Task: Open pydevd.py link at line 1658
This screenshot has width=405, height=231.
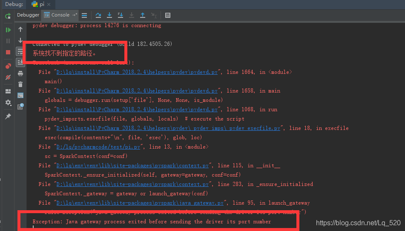Action: click(137, 91)
